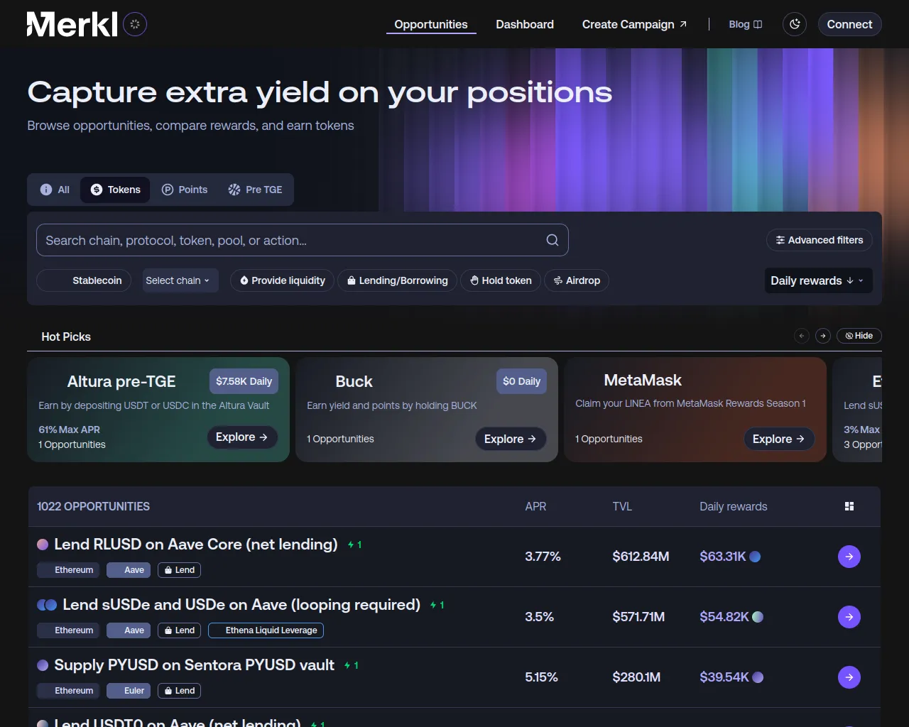Image resolution: width=909 pixels, height=727 pixels.
Task: Open Supply PYUSD on Sentora PYUSD vault
Action: pos(194,665)
